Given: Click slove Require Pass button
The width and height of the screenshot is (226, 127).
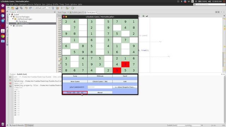Looking at the screenshot, I should click(x=125, y=87).
